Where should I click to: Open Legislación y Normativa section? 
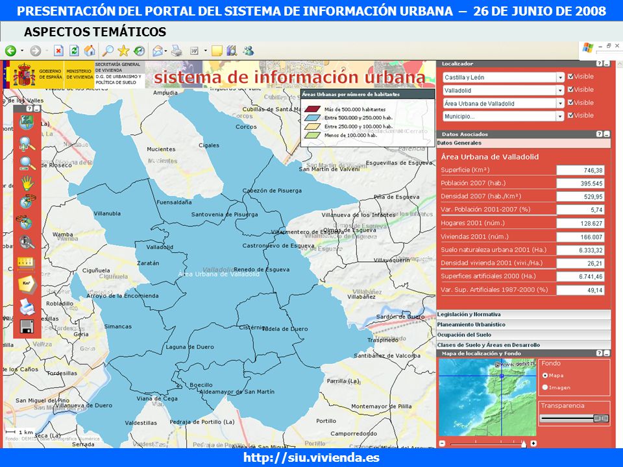tap(524, 314)
